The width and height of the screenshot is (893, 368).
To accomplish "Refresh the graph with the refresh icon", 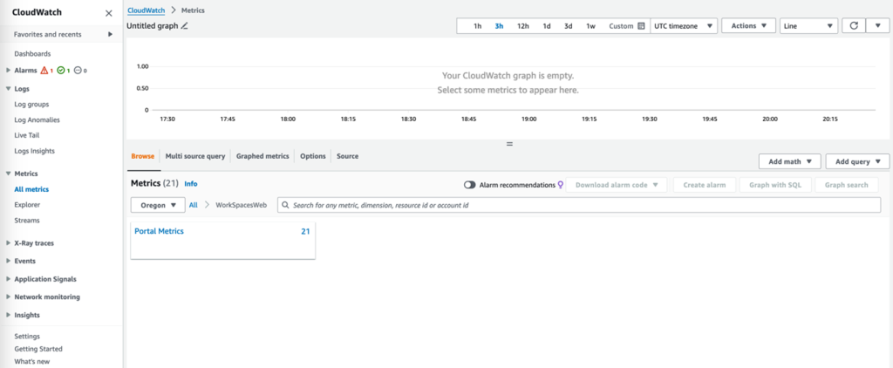I will click(853, 25).
